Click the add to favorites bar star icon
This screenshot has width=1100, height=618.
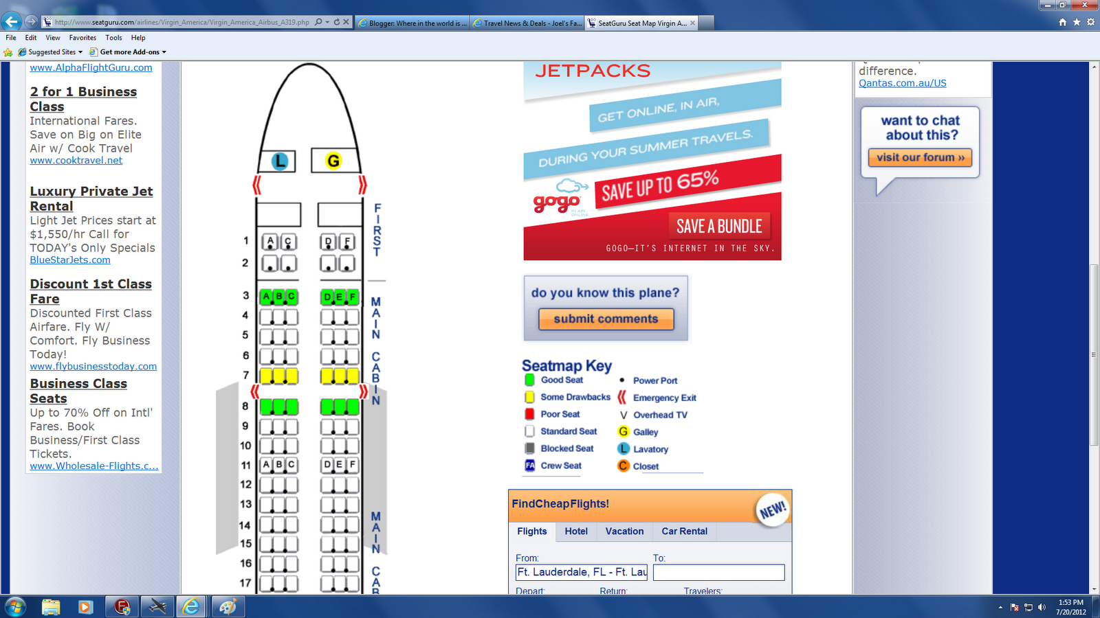tap(8, 52)
